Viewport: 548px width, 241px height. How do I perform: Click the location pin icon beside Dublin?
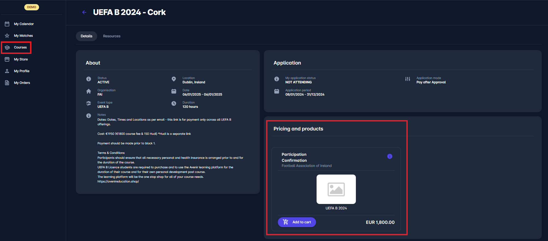point(174,79)
